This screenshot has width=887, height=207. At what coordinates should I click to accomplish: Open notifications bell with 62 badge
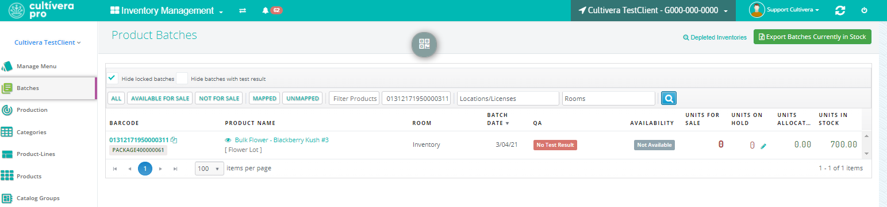pyautogui.click(x=271, y=10)
